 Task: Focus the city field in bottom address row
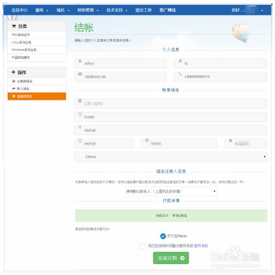pos(104,143)
